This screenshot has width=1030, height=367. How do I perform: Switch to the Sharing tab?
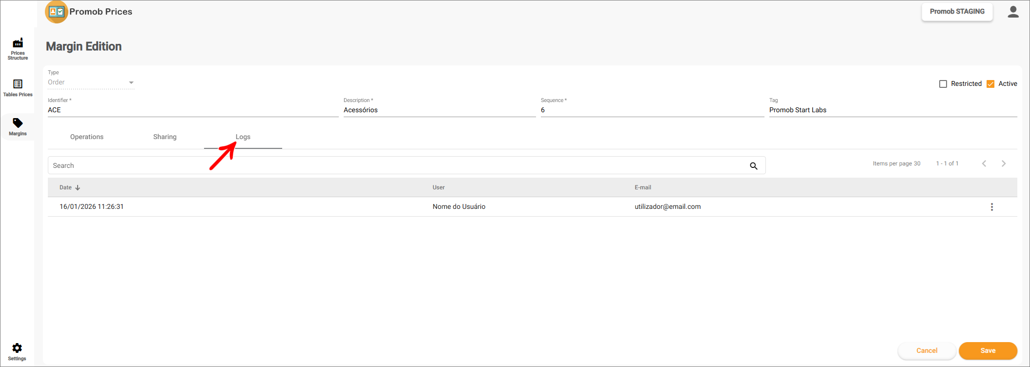tap(165, 137)
